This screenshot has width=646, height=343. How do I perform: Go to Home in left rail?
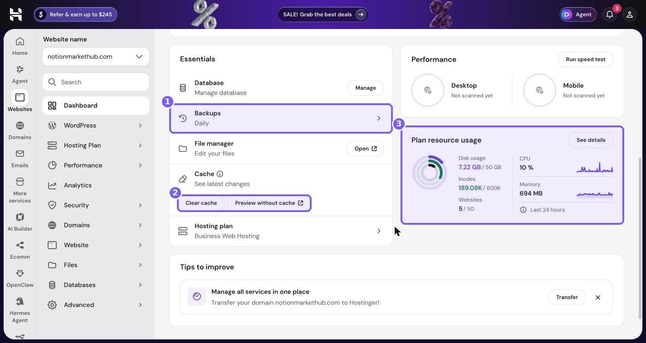tap(20, 46)
